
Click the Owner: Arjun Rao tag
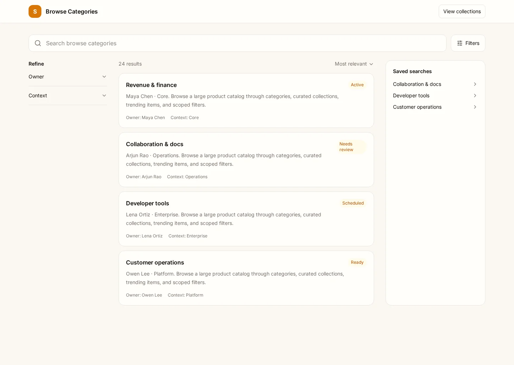(143, 177)
